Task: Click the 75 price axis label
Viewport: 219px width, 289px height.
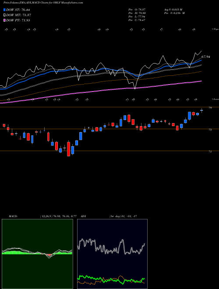Action: coord(210,130)
